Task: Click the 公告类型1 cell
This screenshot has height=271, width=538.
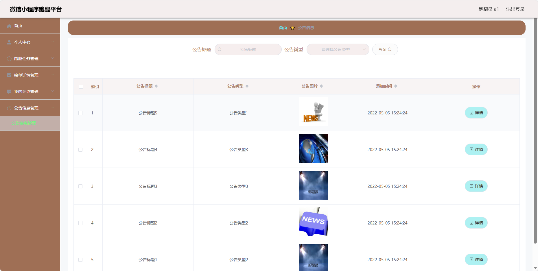Action: 239,113
